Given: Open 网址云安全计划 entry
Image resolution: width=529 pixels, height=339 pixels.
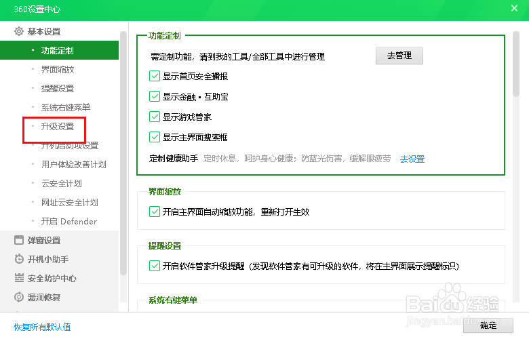Looking at the screenshot, I should [70, 203].
